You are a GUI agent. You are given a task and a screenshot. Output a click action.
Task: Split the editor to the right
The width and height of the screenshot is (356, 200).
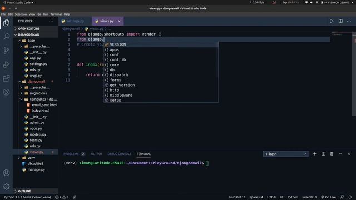340,21
